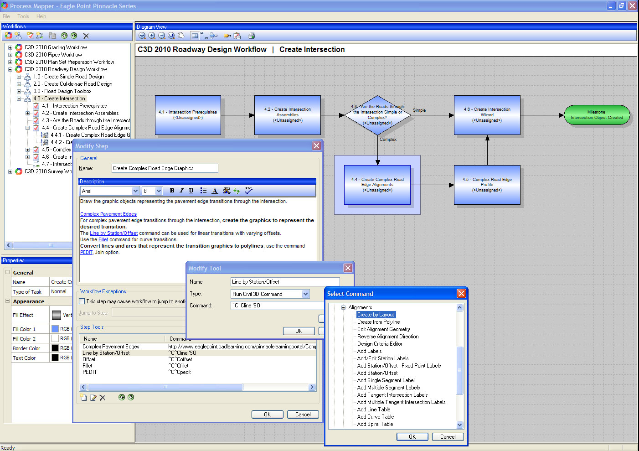Click the edit step tool icon
Screen dimensions: 639x451
pos(93,398)
